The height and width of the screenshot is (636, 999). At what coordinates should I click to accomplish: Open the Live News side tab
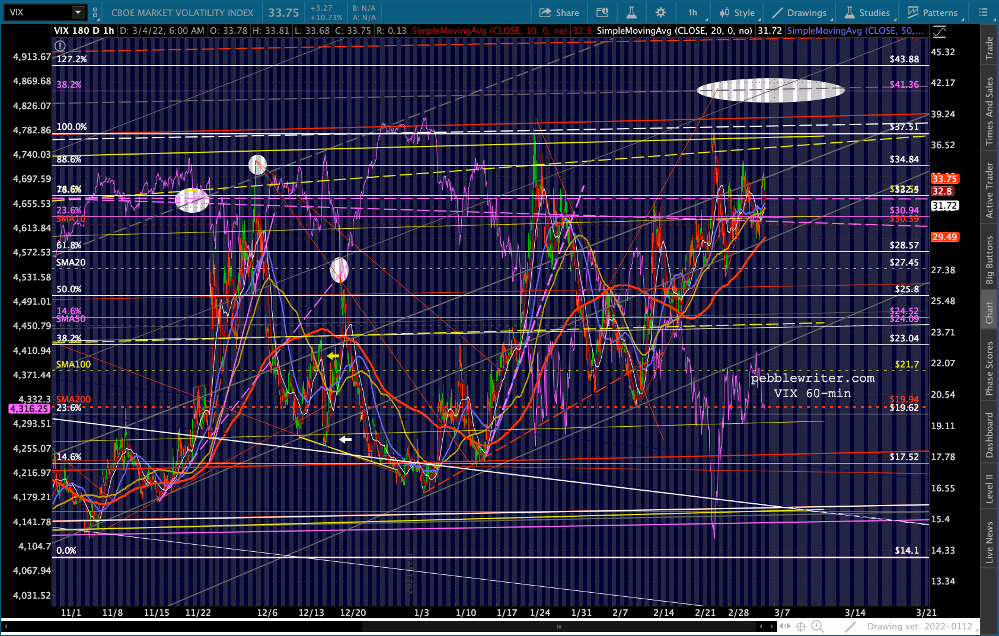(989, 542)
